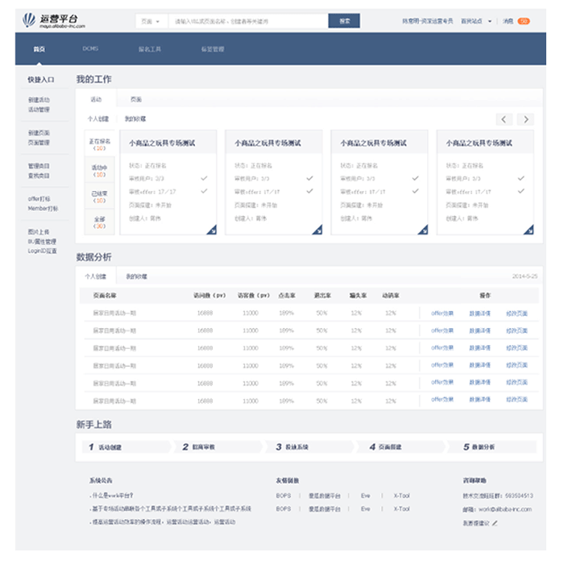Click the 页面名称 column header
564x569 pixels.
point(105,296)
